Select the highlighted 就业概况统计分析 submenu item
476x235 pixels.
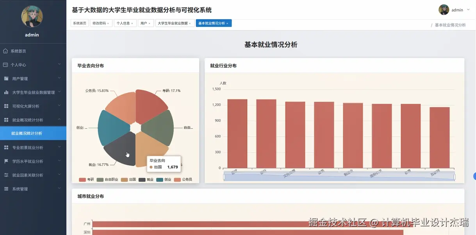33,133
